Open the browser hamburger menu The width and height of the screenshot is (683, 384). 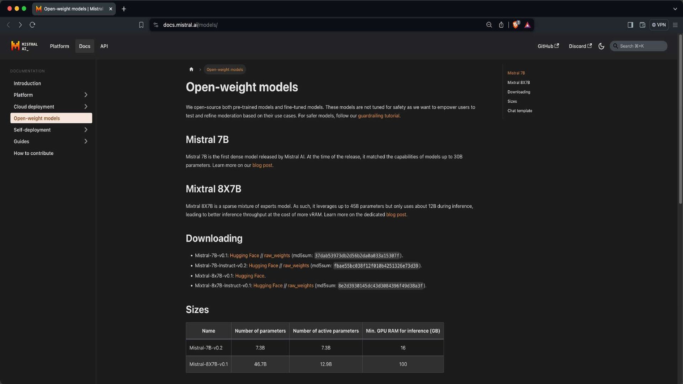point(675,25)
